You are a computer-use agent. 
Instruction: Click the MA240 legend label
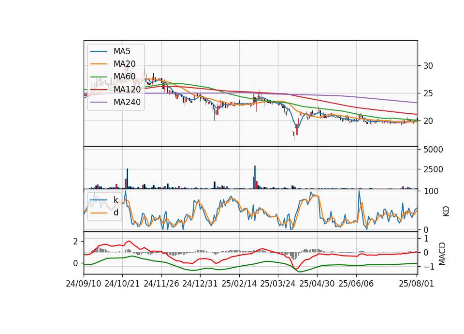pos(127,102)
